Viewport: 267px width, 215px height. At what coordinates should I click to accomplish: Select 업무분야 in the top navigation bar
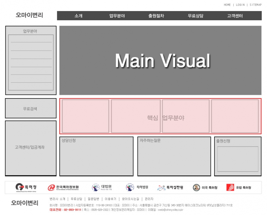117,16
